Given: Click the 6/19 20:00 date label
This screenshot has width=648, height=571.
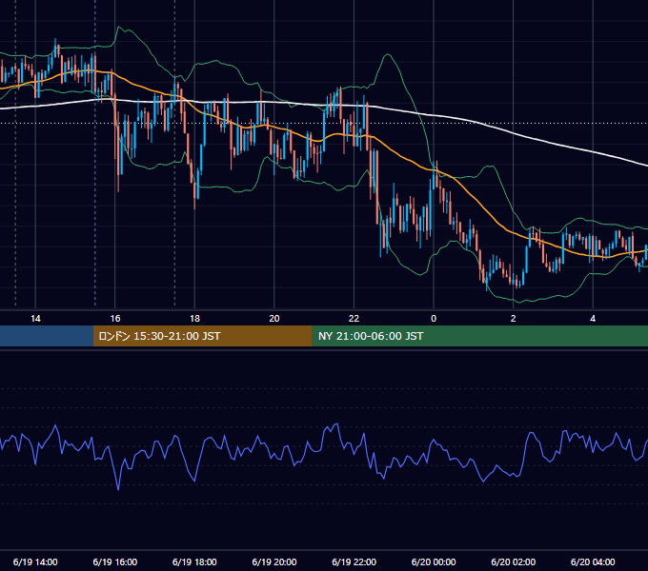Looking at the screenshot, I should pos(274,561).
